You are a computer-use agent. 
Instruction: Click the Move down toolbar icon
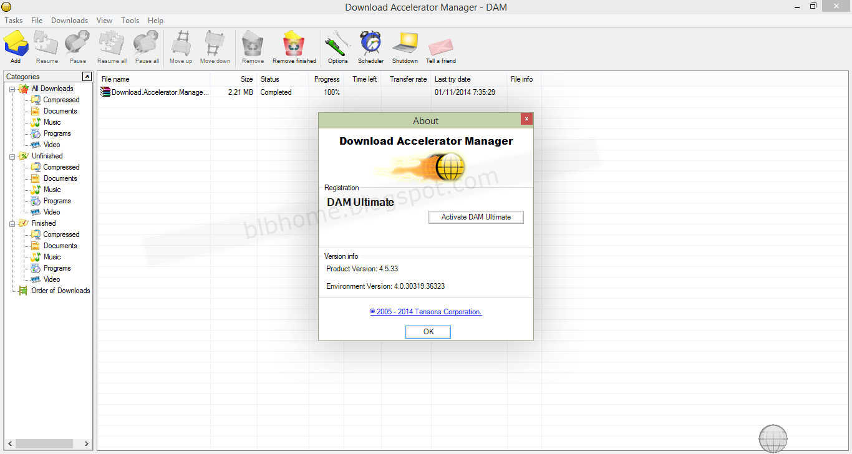215,44
